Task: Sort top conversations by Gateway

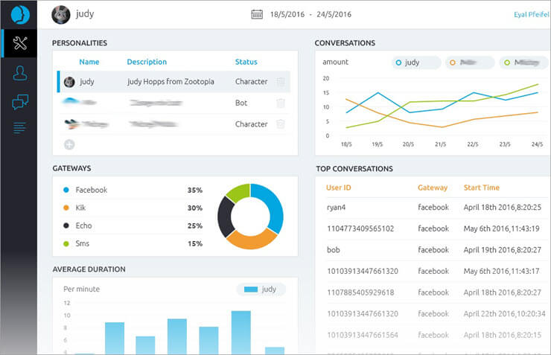Action: [433, 188]
